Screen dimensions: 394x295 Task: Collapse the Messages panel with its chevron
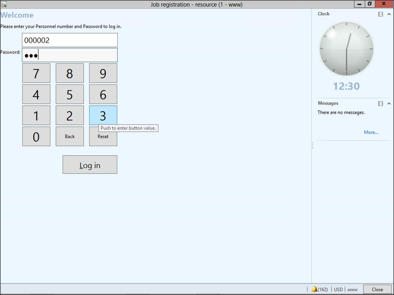click(x=389, y=104)
